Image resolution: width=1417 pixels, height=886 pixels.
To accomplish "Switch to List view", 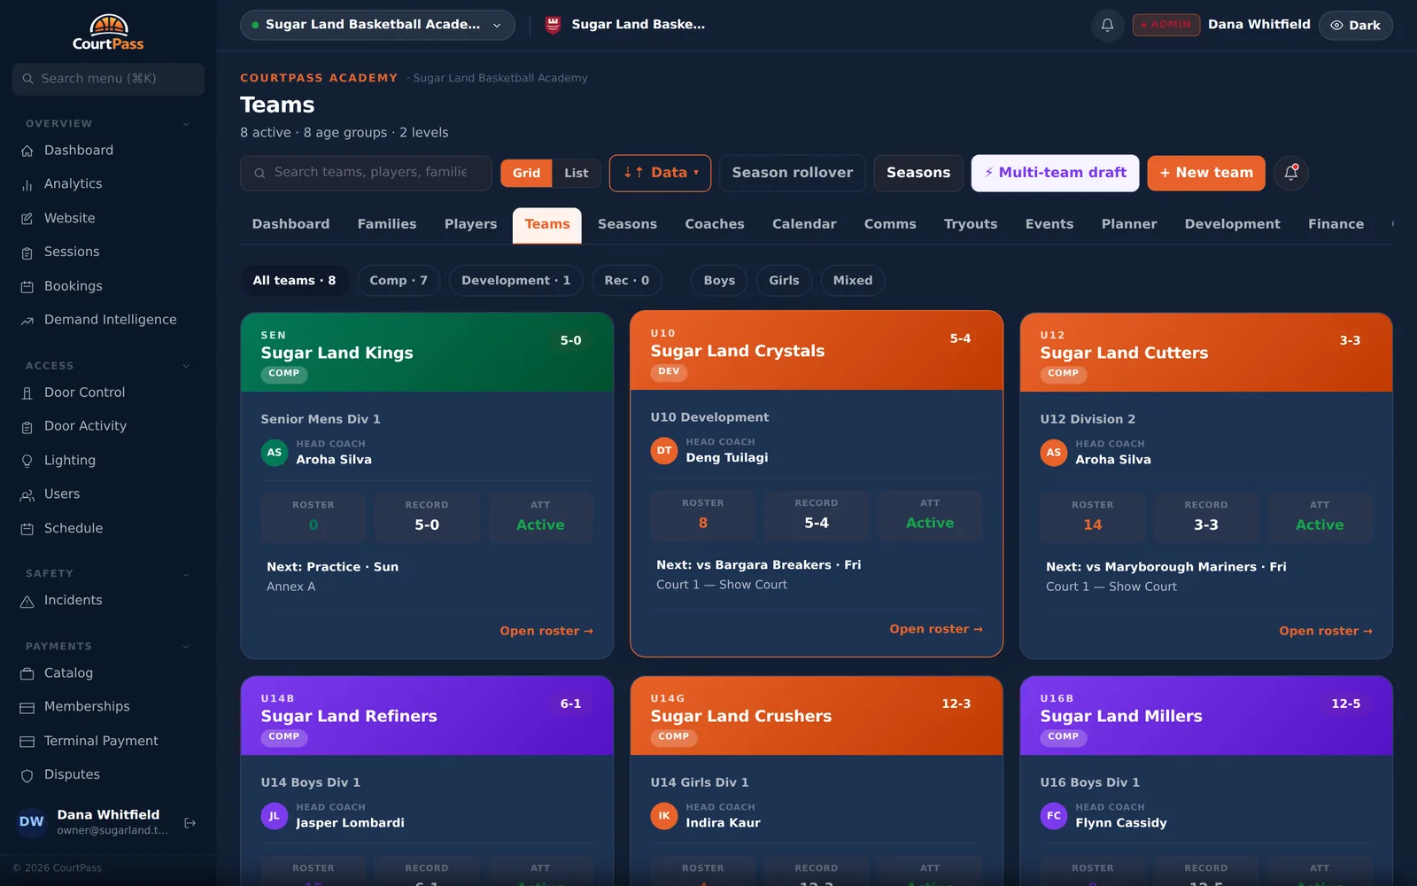I will tap(577, 173).
